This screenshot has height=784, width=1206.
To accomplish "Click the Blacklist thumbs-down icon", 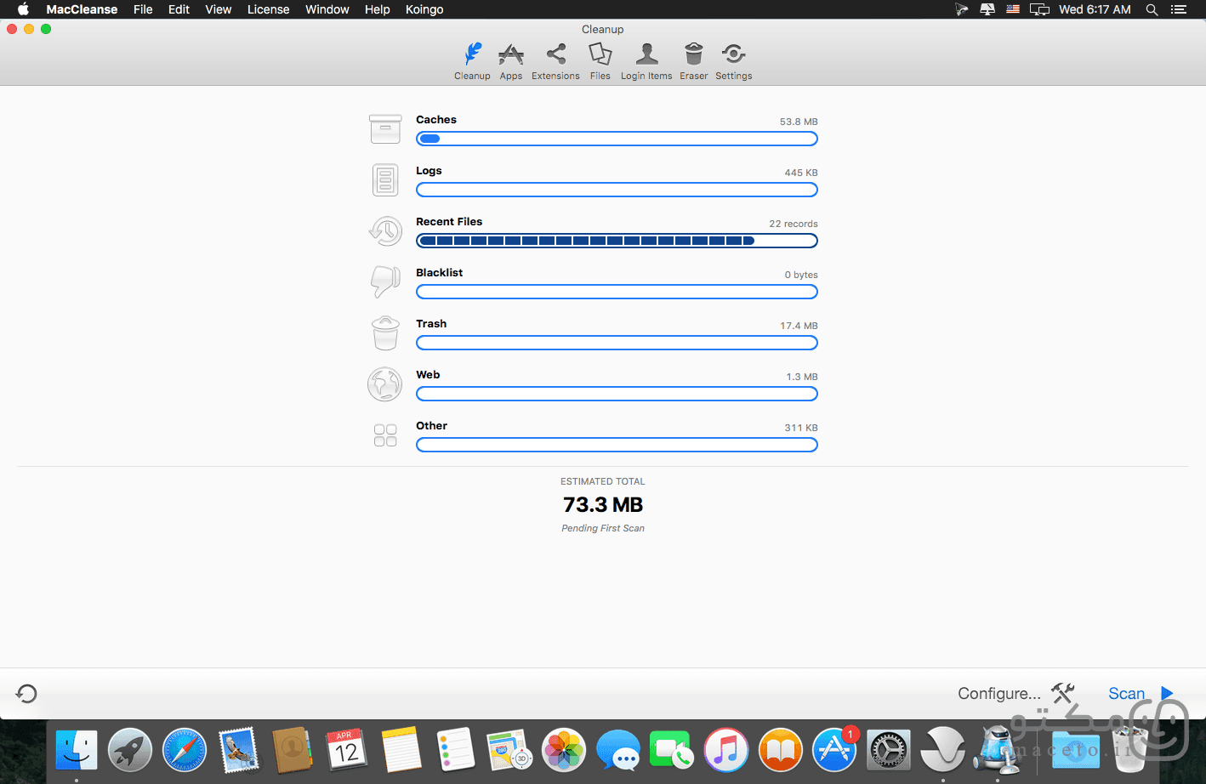I will [385, 282].
